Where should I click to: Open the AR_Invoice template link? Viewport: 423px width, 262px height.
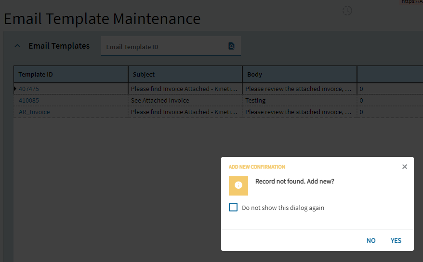(34, 112)
